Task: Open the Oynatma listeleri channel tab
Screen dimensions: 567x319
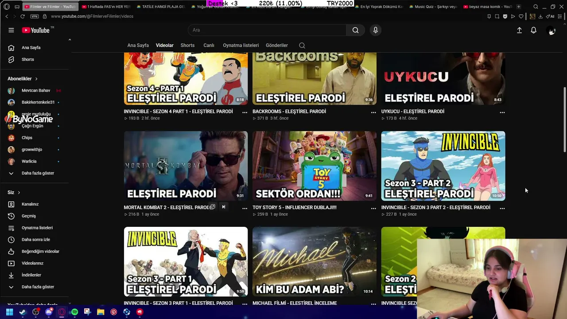Action: 241,45
